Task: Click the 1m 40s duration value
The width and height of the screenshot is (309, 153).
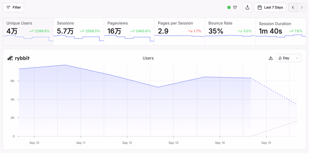Action: click(271, 31)
